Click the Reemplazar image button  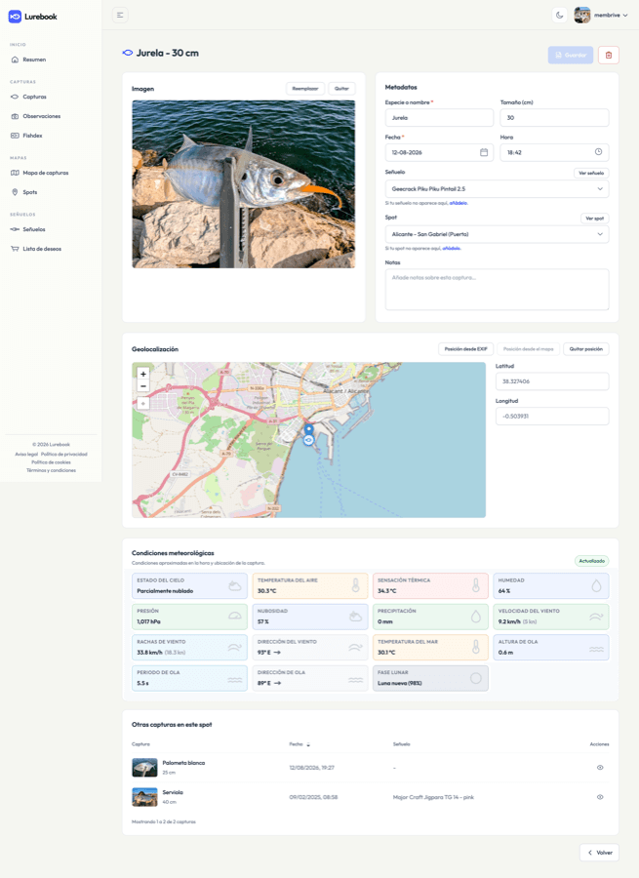305,89
